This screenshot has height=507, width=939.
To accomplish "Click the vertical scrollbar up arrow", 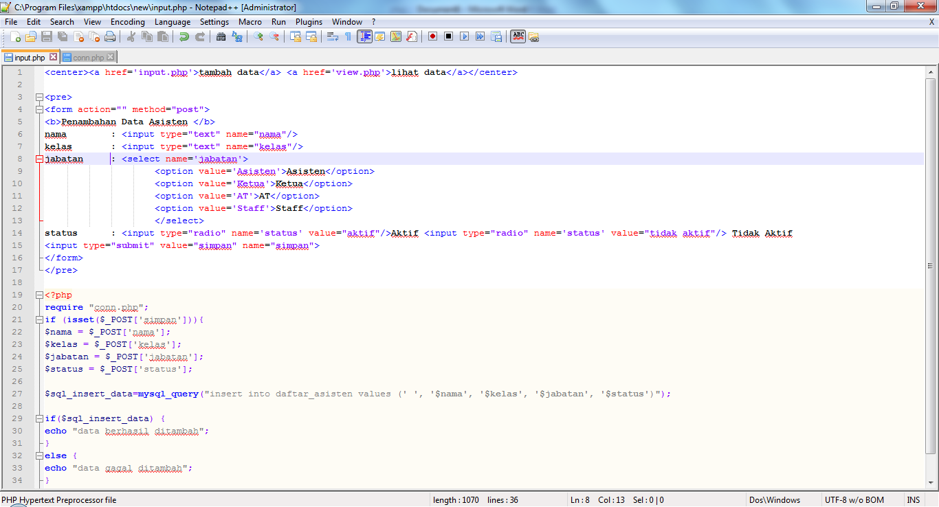I will [x=931, y=71].
